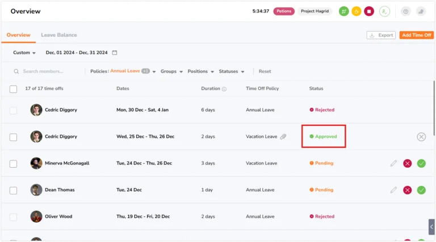Open the Groups filter dropdown
Viewport: 436px width, 242px height.
[171, 71]
